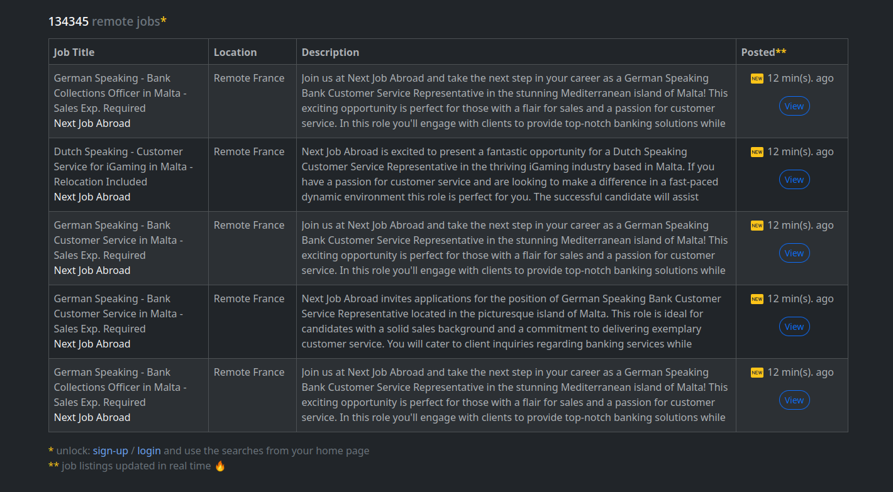Screen dimensions: 893x492
Task: Click the NEW badge in the Dutch Speaking row
Action: [x=757, y=152]
